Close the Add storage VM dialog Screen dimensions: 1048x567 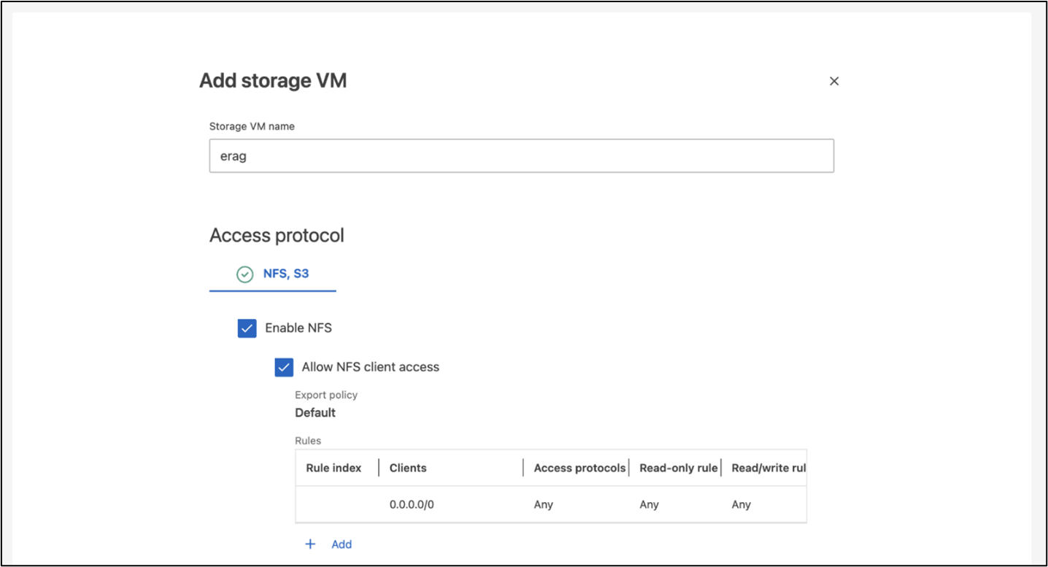coord(834,81)
